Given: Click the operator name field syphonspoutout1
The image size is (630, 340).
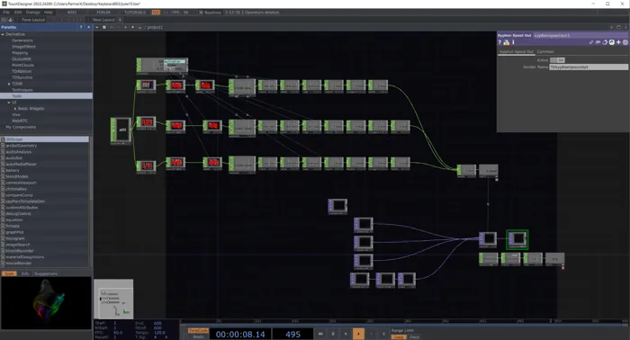Looking at the screenshot, I should click(x=580, y=35).
